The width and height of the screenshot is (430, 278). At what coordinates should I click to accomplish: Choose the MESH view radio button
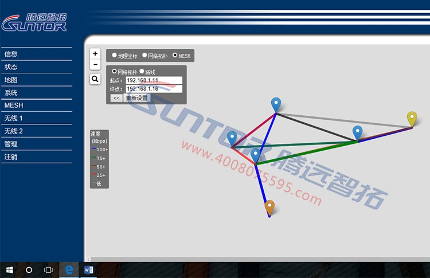(175, 56)
